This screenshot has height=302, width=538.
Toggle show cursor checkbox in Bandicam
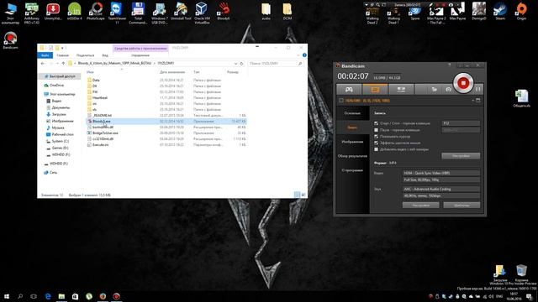tap(376, 136)
